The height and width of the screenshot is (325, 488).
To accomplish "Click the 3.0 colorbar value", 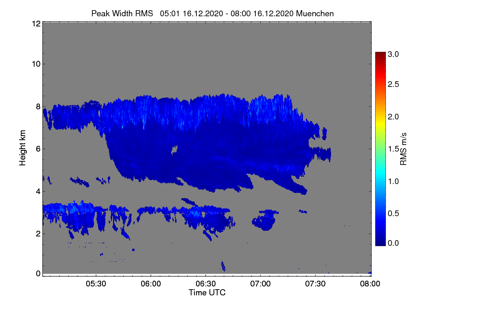I will 393,54.
